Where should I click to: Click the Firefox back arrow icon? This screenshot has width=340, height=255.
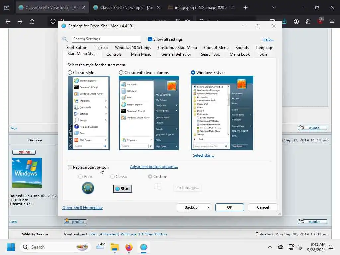click(x=8, y=22)
